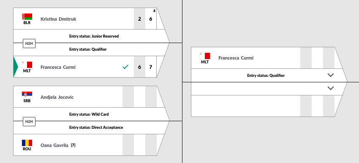This screenshot has width=359, height=163.
Task: Click the green winner checkmark for Curmi
Action: pyautogui.click(x=125, y=67)
